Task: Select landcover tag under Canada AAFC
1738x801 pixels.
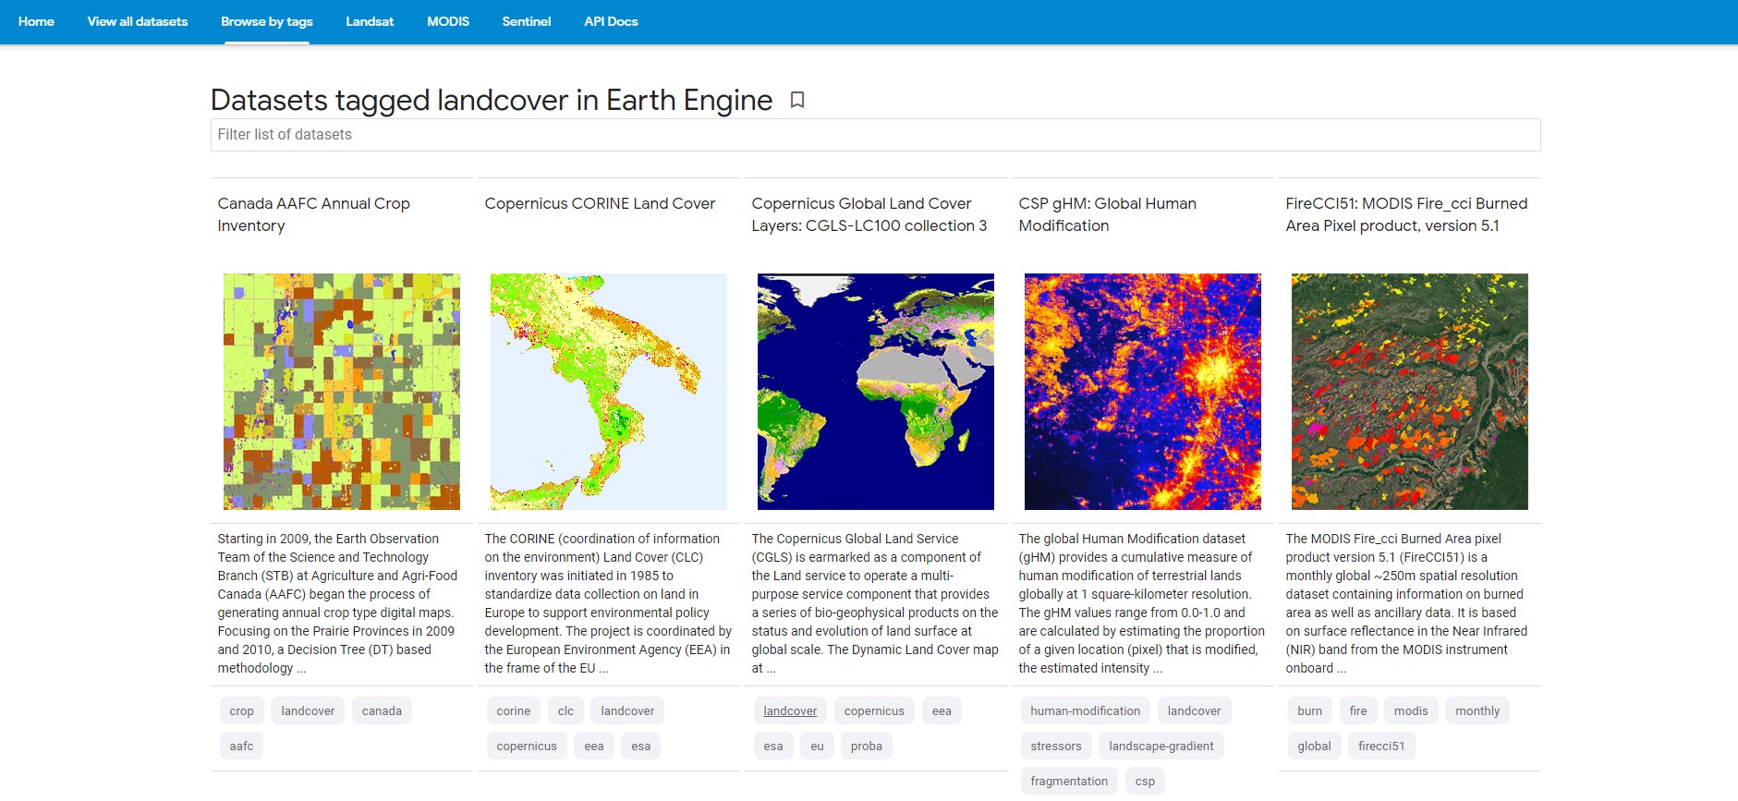Action: (308, 710)
